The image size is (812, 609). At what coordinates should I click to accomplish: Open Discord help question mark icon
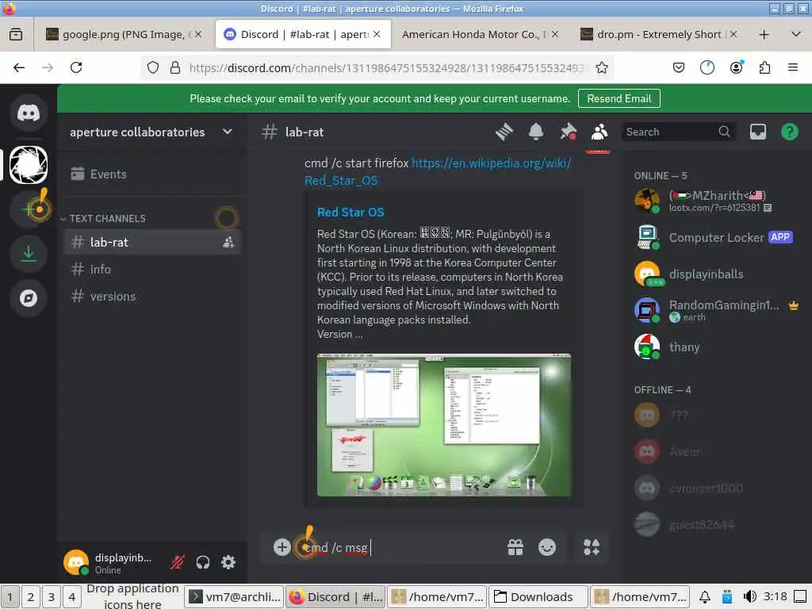(789, 132)
